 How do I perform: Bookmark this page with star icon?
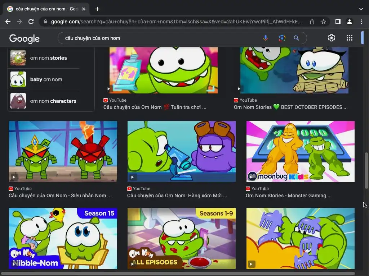(x=324, y=22)
